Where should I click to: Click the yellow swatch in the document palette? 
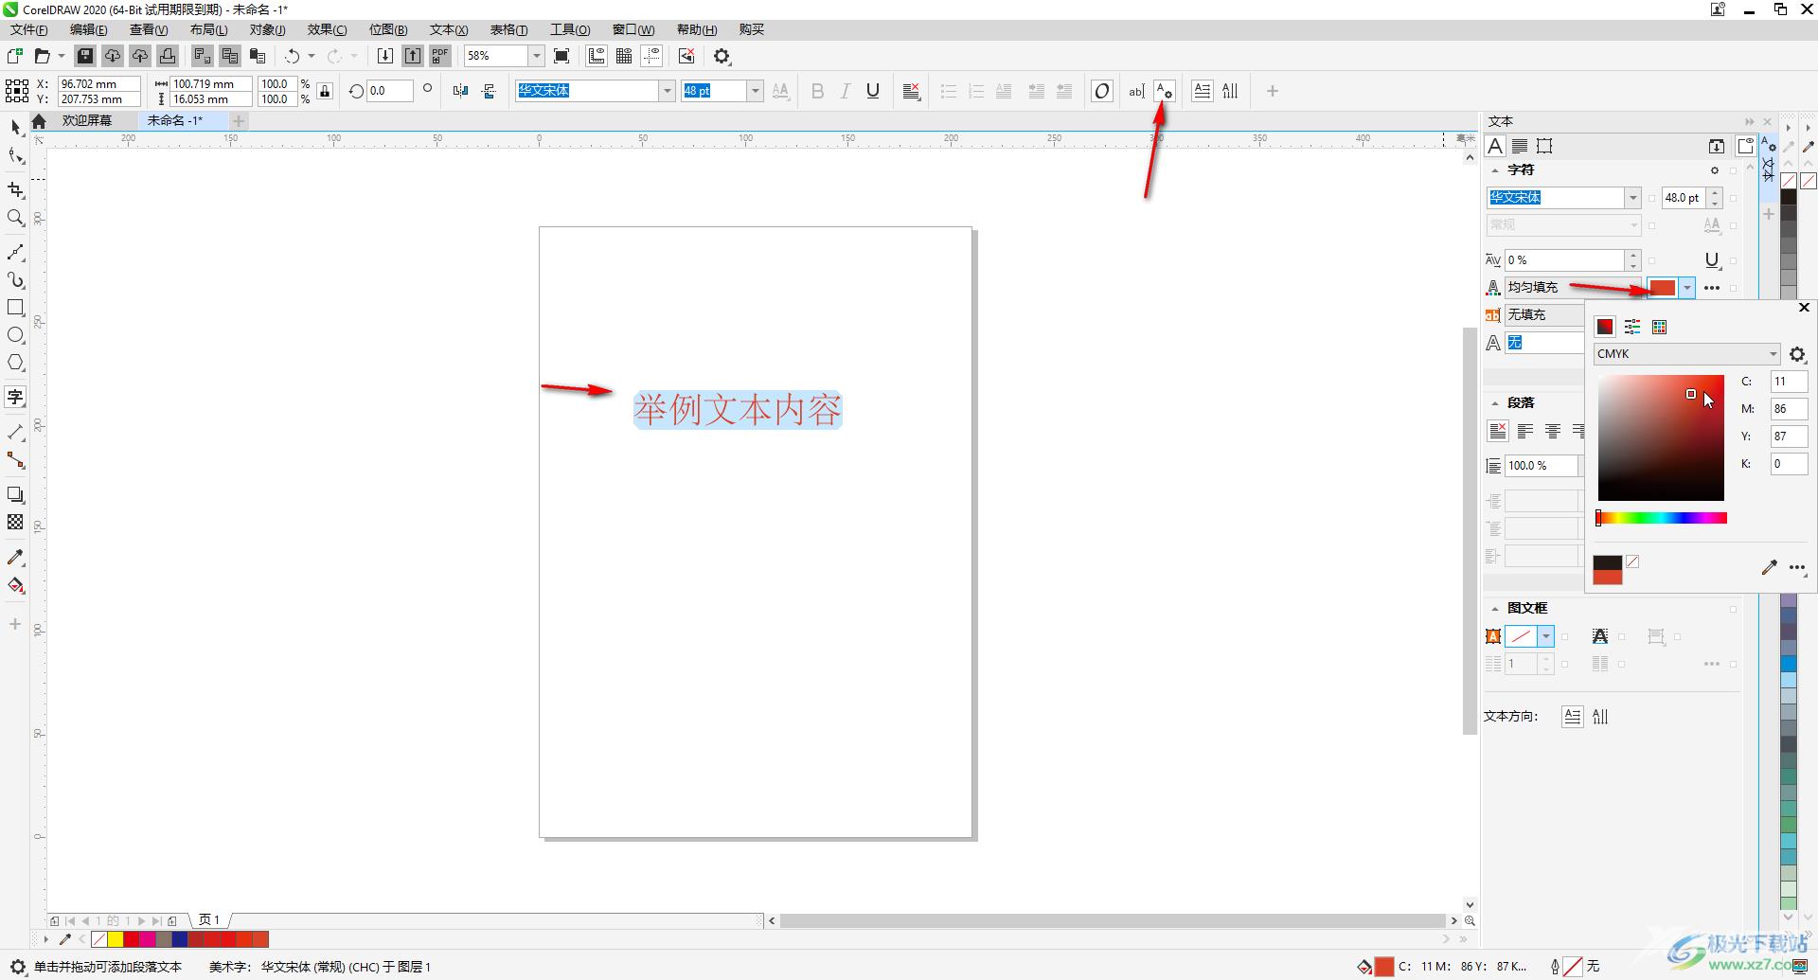(x=116, y=939)
